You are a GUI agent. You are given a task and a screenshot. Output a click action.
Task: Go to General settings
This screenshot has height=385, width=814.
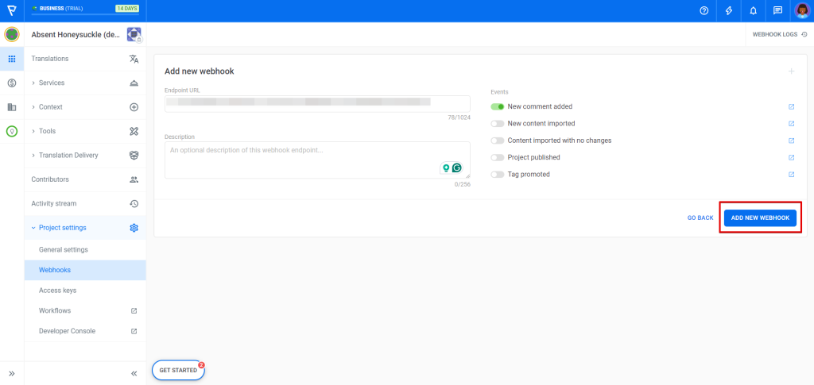click(x=64, y=250)
